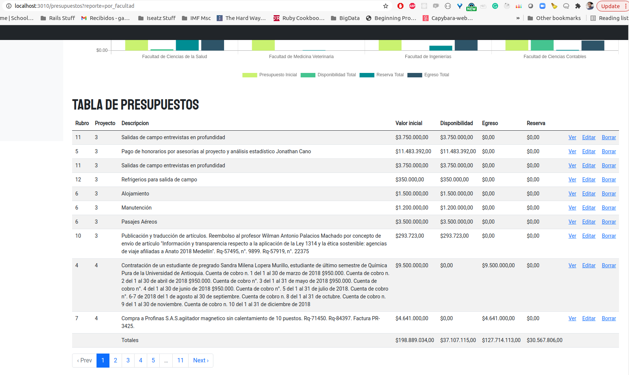Click the broom cache-cleaner extension icon
629x375 pixels.
(x=554, y=6)
